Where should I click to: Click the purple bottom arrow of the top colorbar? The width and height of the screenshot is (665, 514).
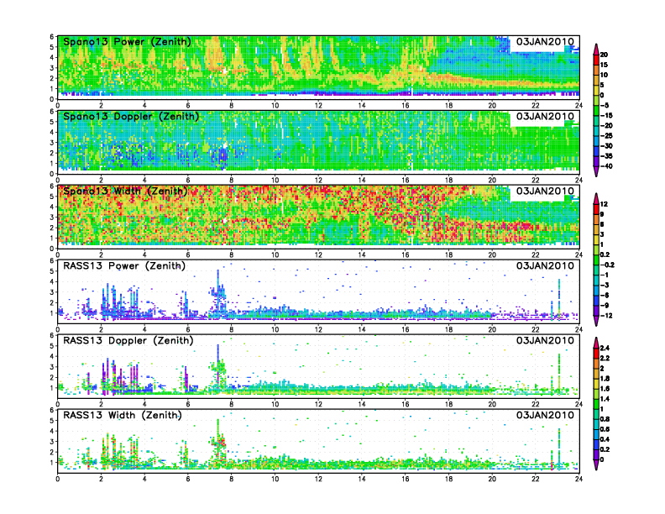(596, 172)
